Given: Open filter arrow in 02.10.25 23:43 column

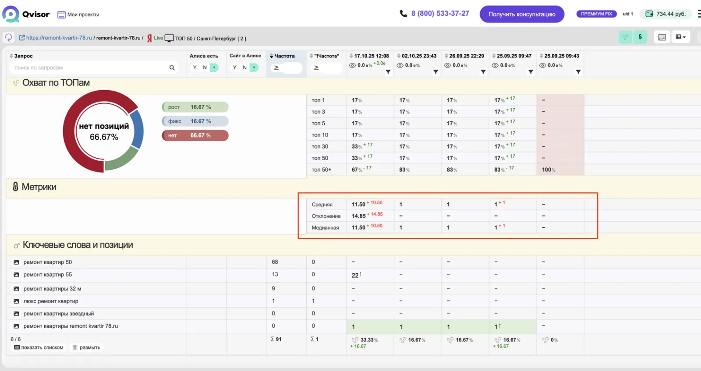Looking at the screenshot, I should click(435, 72).
